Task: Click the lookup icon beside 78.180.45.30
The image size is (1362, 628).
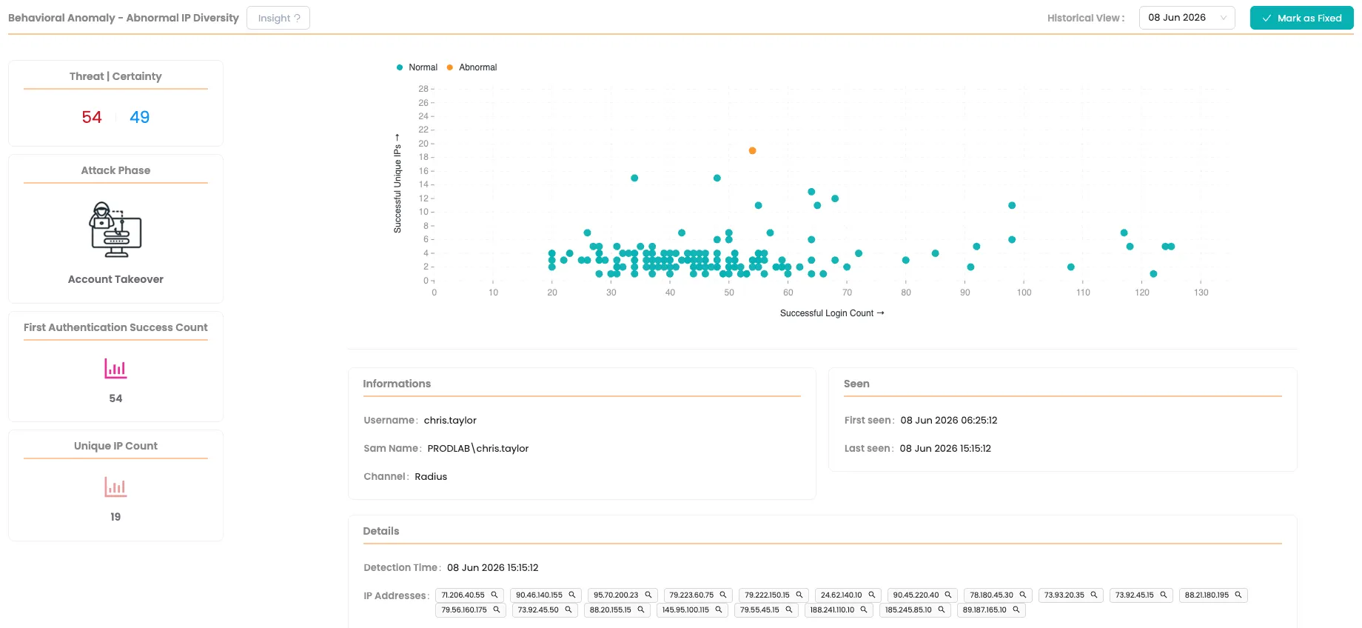Action: pos(1023,595)
